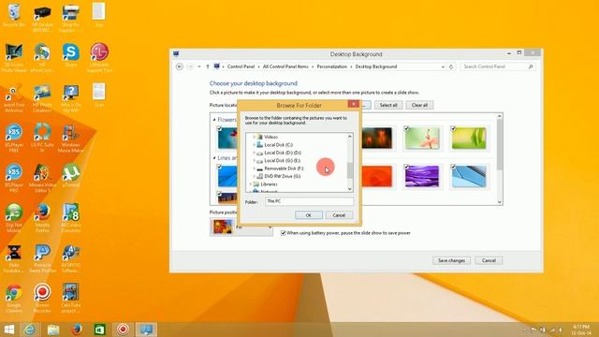599x337 pixels.
Task: Click the folder tree scrollbar thumb
Action: [349, 170]
